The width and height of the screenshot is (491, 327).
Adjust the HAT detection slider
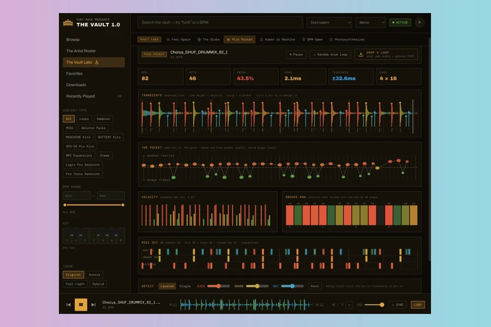pos(292,286)
